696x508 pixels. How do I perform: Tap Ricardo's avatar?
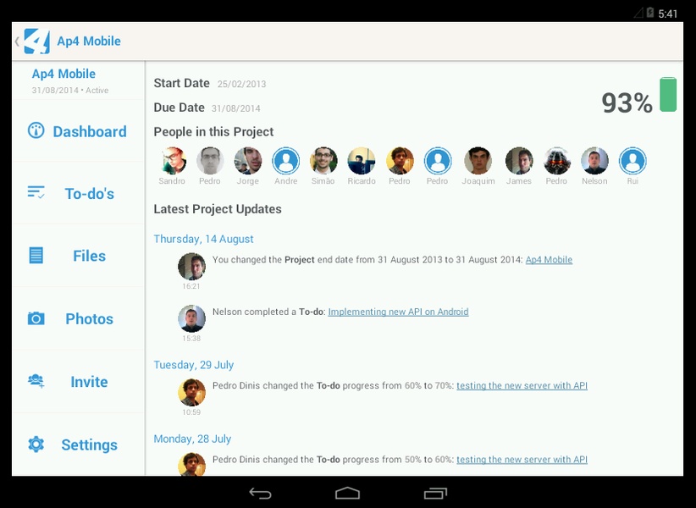[362, 161]
